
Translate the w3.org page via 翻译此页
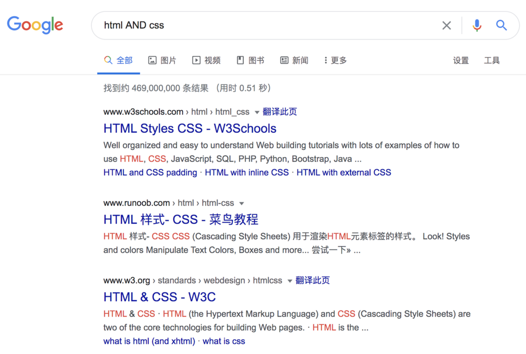(x=313, y=281)
